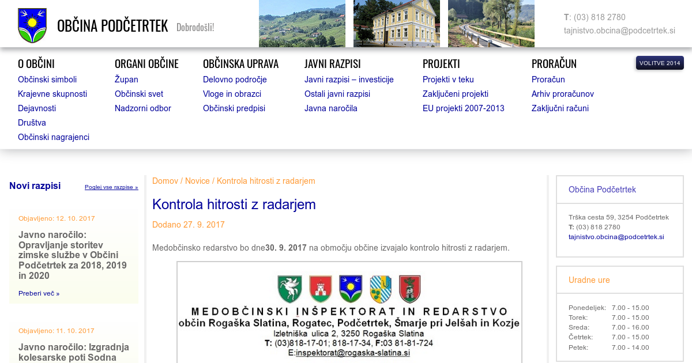The image size is (692, 363).
Task: Click the Podčetrtek municipality coat of arms logo
Action: 32,25
